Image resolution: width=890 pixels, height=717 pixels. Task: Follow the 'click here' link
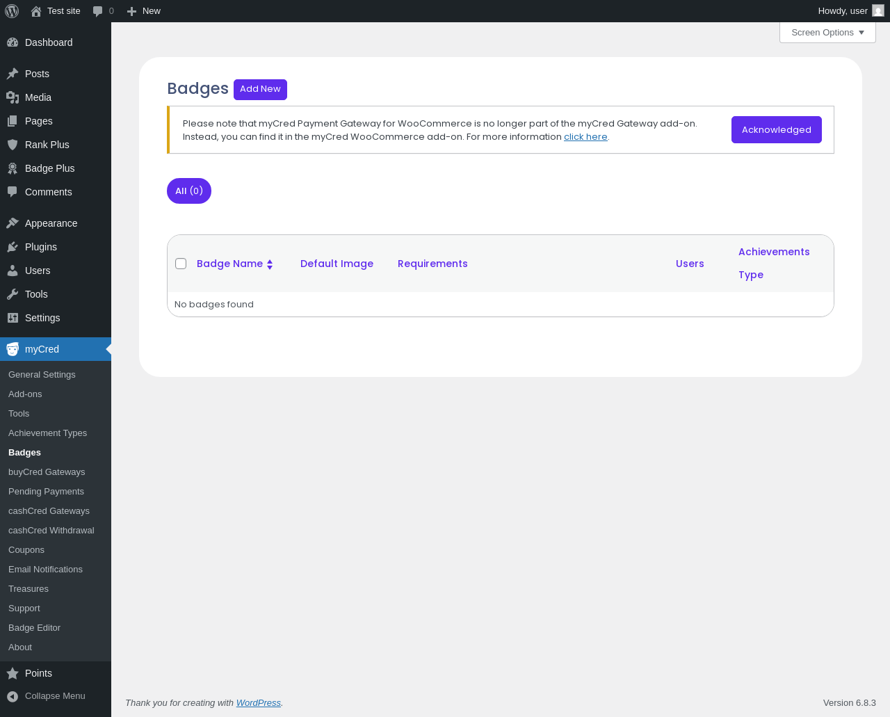point(585,137)
